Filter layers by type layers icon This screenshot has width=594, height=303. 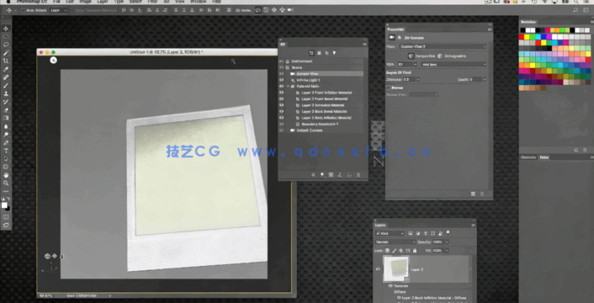[x=426, y=234]
